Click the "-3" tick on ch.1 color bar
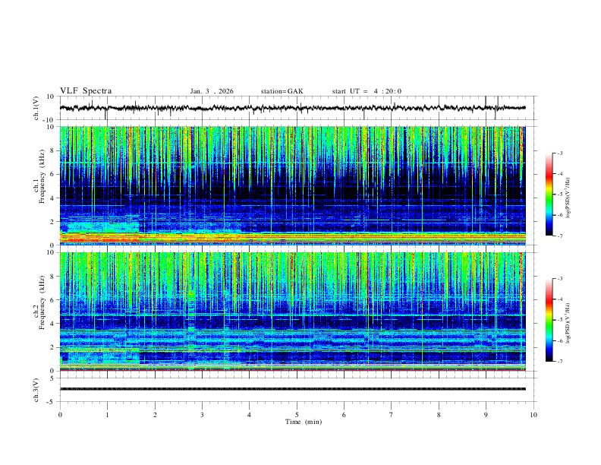Viewport: 601px width, 465px height. 559,153
